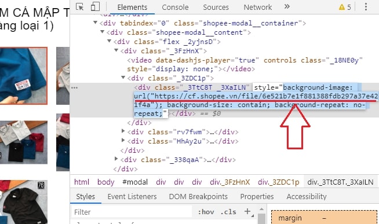Select #modal in the breadcrumb trail
The image size is (379, 224).
[x=135, y=182]
